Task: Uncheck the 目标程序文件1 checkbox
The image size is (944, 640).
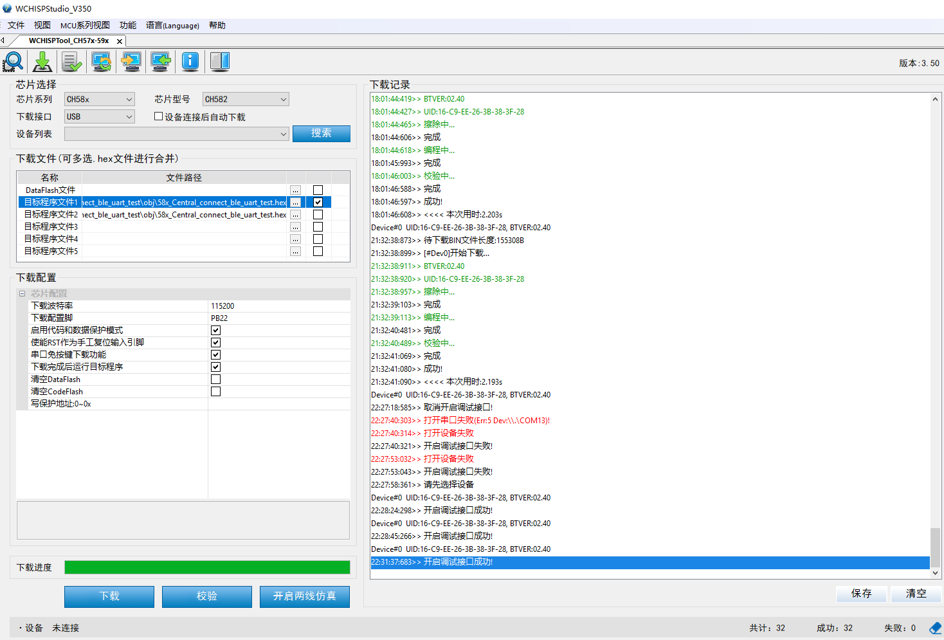Action: coord(318,203)
